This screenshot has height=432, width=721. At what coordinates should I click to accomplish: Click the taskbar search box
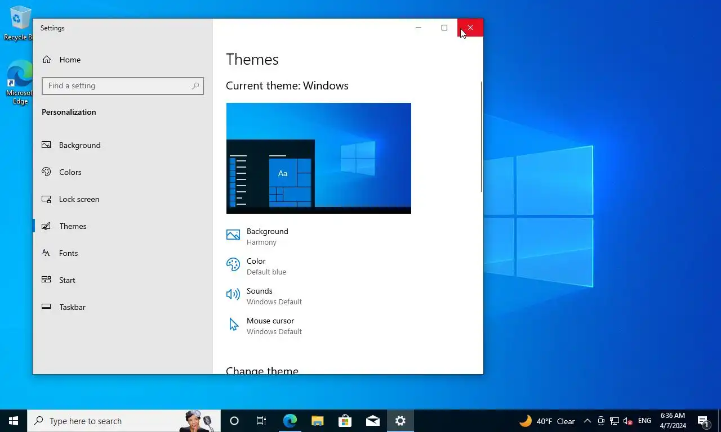124,421
